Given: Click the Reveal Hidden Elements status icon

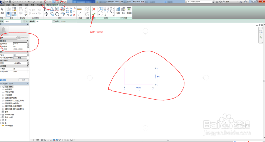Looking at the screenshot, I should pyautogui.click(x=62, y=140).
